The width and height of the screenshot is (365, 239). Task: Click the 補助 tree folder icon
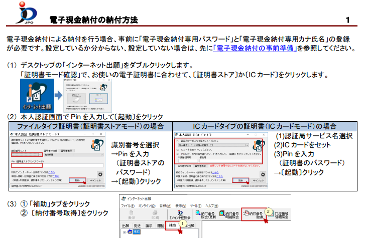point(130,232)
